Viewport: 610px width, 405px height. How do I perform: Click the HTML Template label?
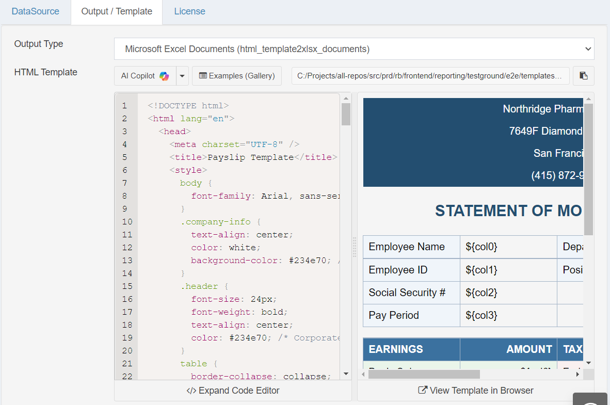[45, 72]
